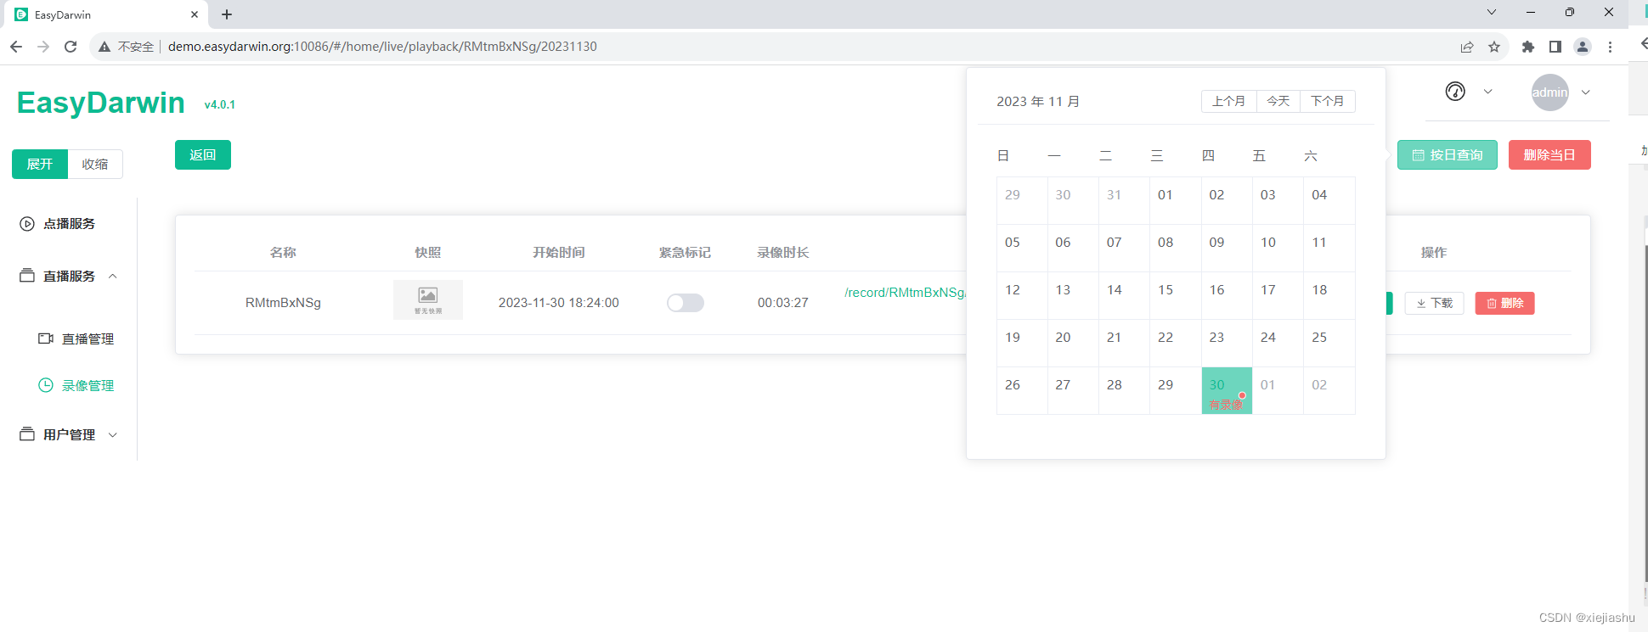1648x632 pixels.
Task: Select calendar date 30 with recording
Action: coord(1227,391)
